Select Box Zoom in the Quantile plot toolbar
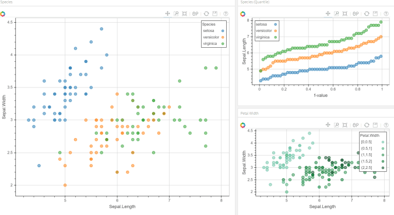The height and width of the screenshot is (215, 394). click(x=336, y=13)
